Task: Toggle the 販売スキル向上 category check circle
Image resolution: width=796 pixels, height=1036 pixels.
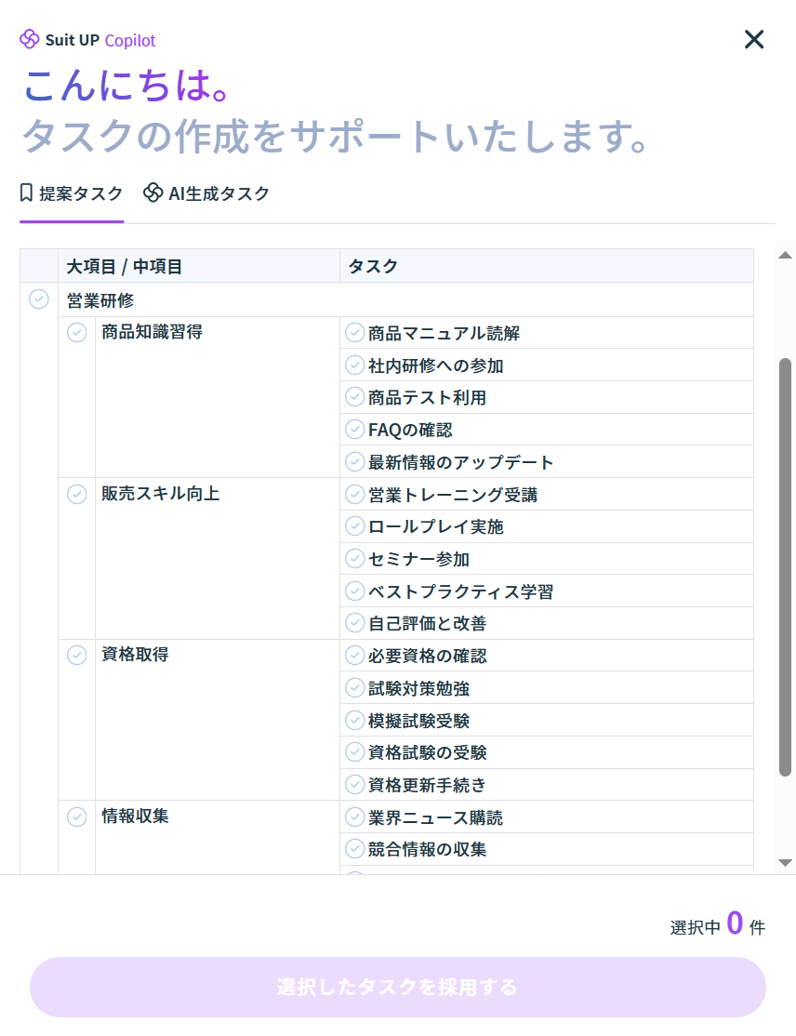Action: (x=76, y=495)
